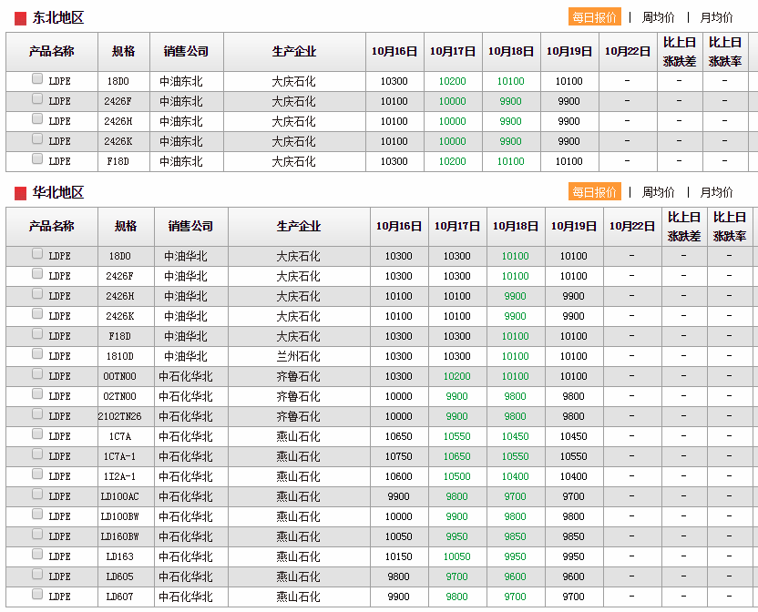The height and width of the screenshot is (612, 758).
Task: Select checkbox for 00TN00 齐鲁石化 row
Action: pyautogui.click(x=37, y=373)
